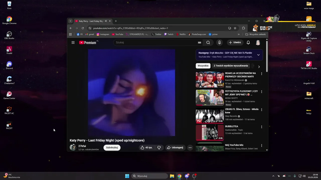Open FiveM desktop shortcut
321x180 pixels.
tap(9, 50)
